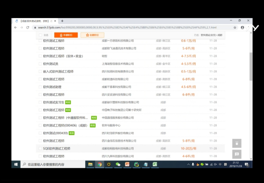
Task: Click the 成都-金牛区 location text
Action: (163, 63)
